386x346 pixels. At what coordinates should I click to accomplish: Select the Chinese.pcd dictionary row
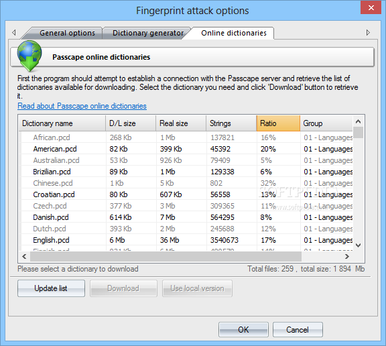coord(186,183)
